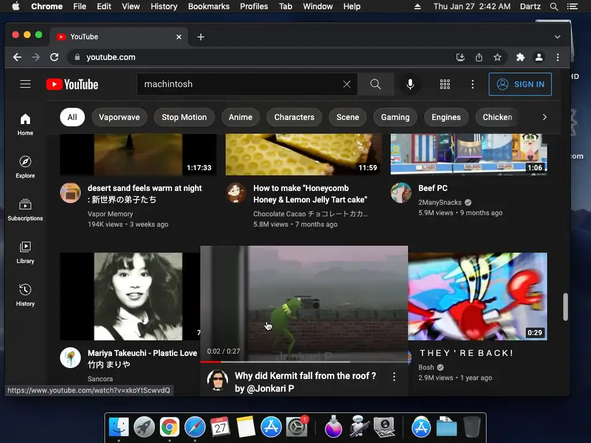Open the Chrome three-dot menu
Viewport: 591px width, 443px height.
[558, 57]
